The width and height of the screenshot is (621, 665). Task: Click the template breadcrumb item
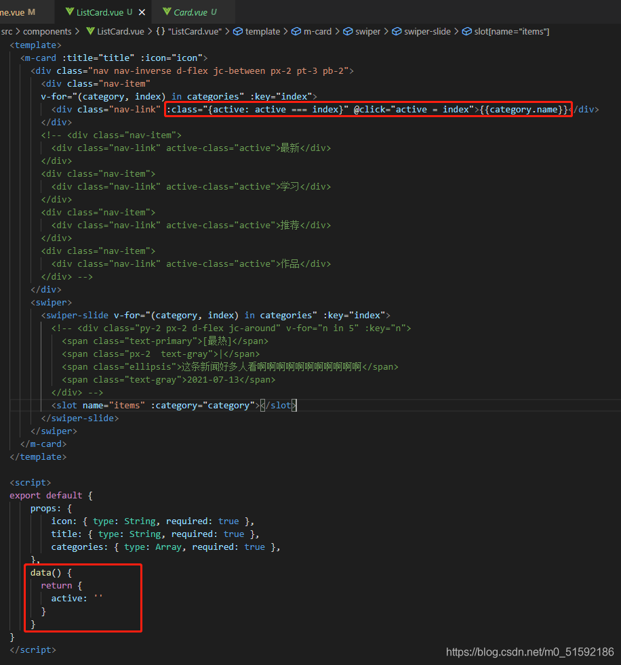(x=262, y=31)
